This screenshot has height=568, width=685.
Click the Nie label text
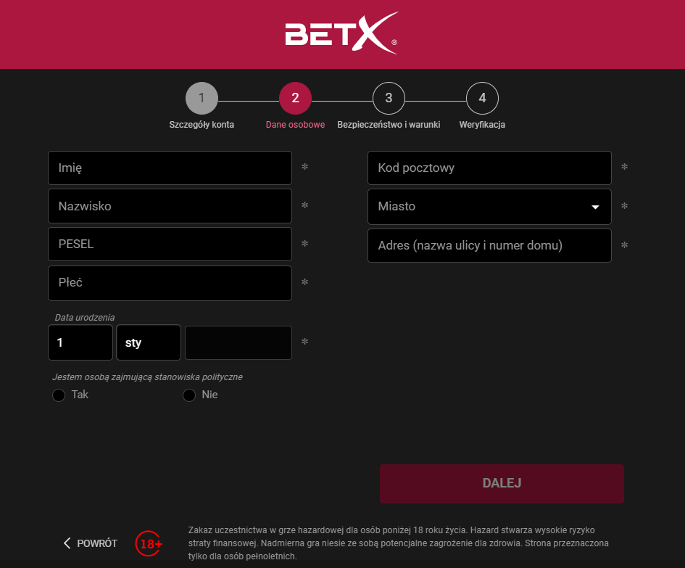(209, 395)
